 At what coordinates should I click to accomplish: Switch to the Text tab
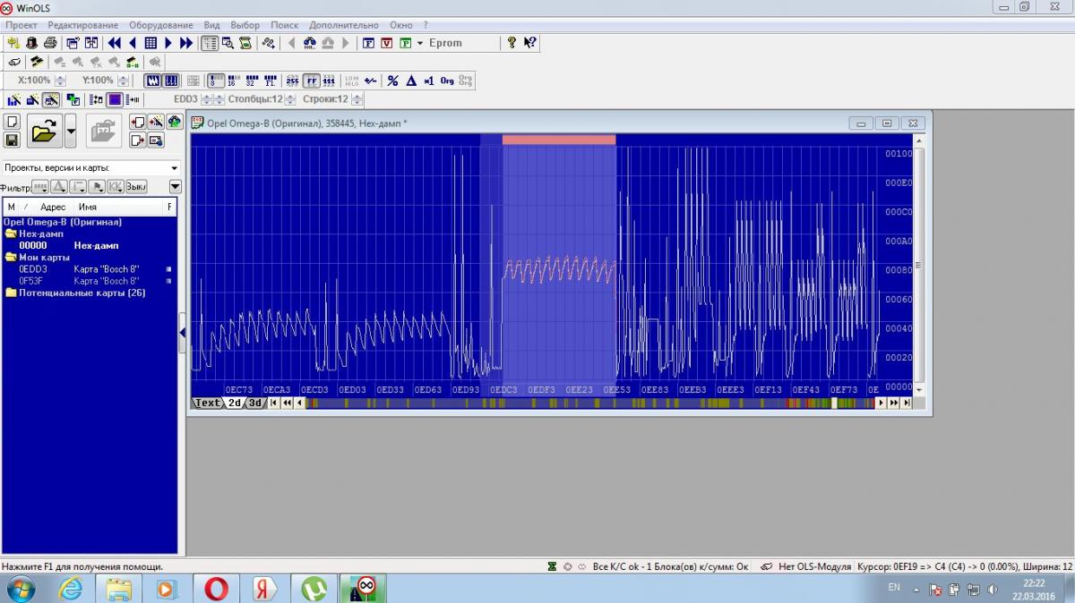(207, 403)
